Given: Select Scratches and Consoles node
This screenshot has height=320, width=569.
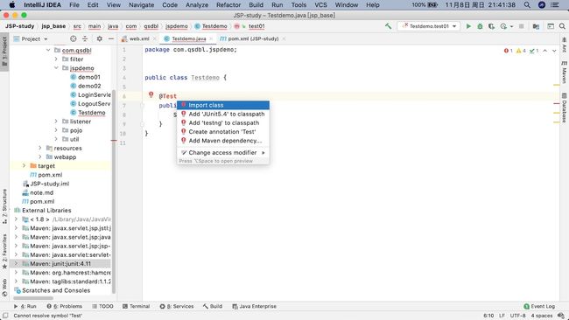Looking at the screenshot, I should (52, 290).
